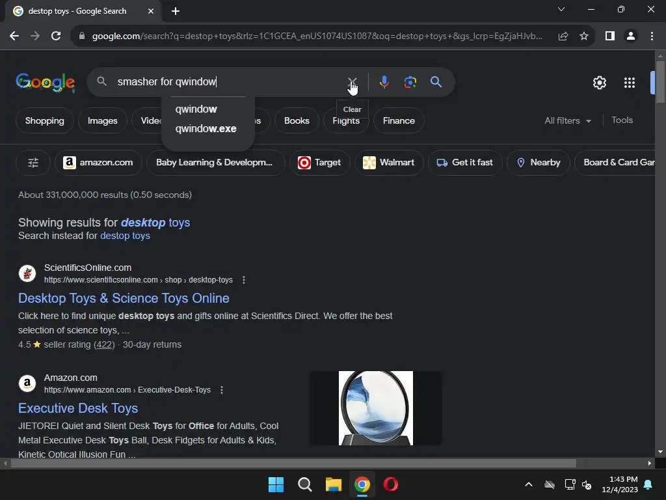The height and width of the screenshot is (500, 666).
Task: Open more options for Amazon.com result
Action: pyautogui.click(x=221, y=390)
